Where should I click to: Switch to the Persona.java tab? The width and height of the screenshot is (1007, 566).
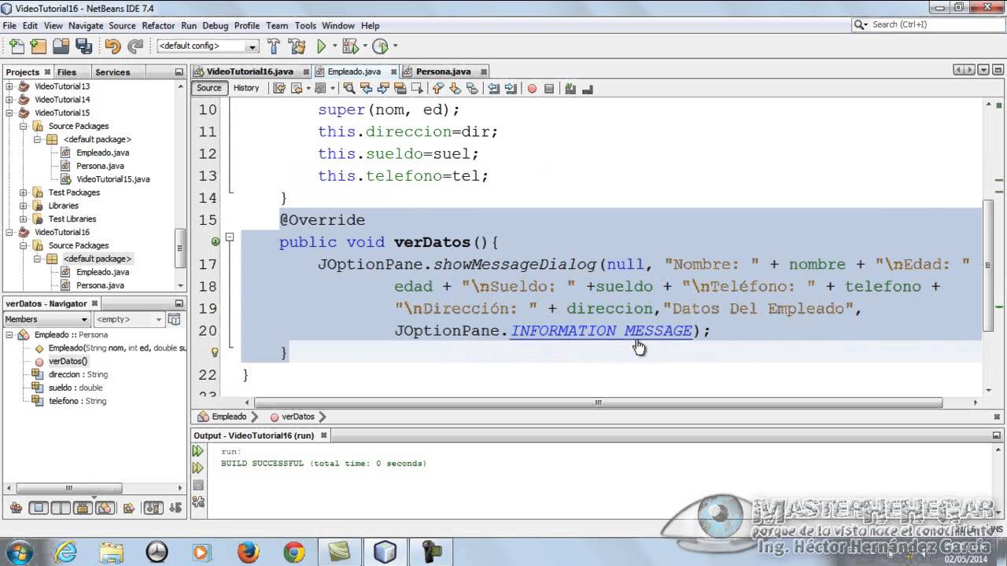(444, 72)
